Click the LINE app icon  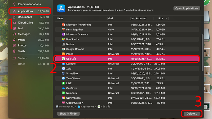(63, 83)
